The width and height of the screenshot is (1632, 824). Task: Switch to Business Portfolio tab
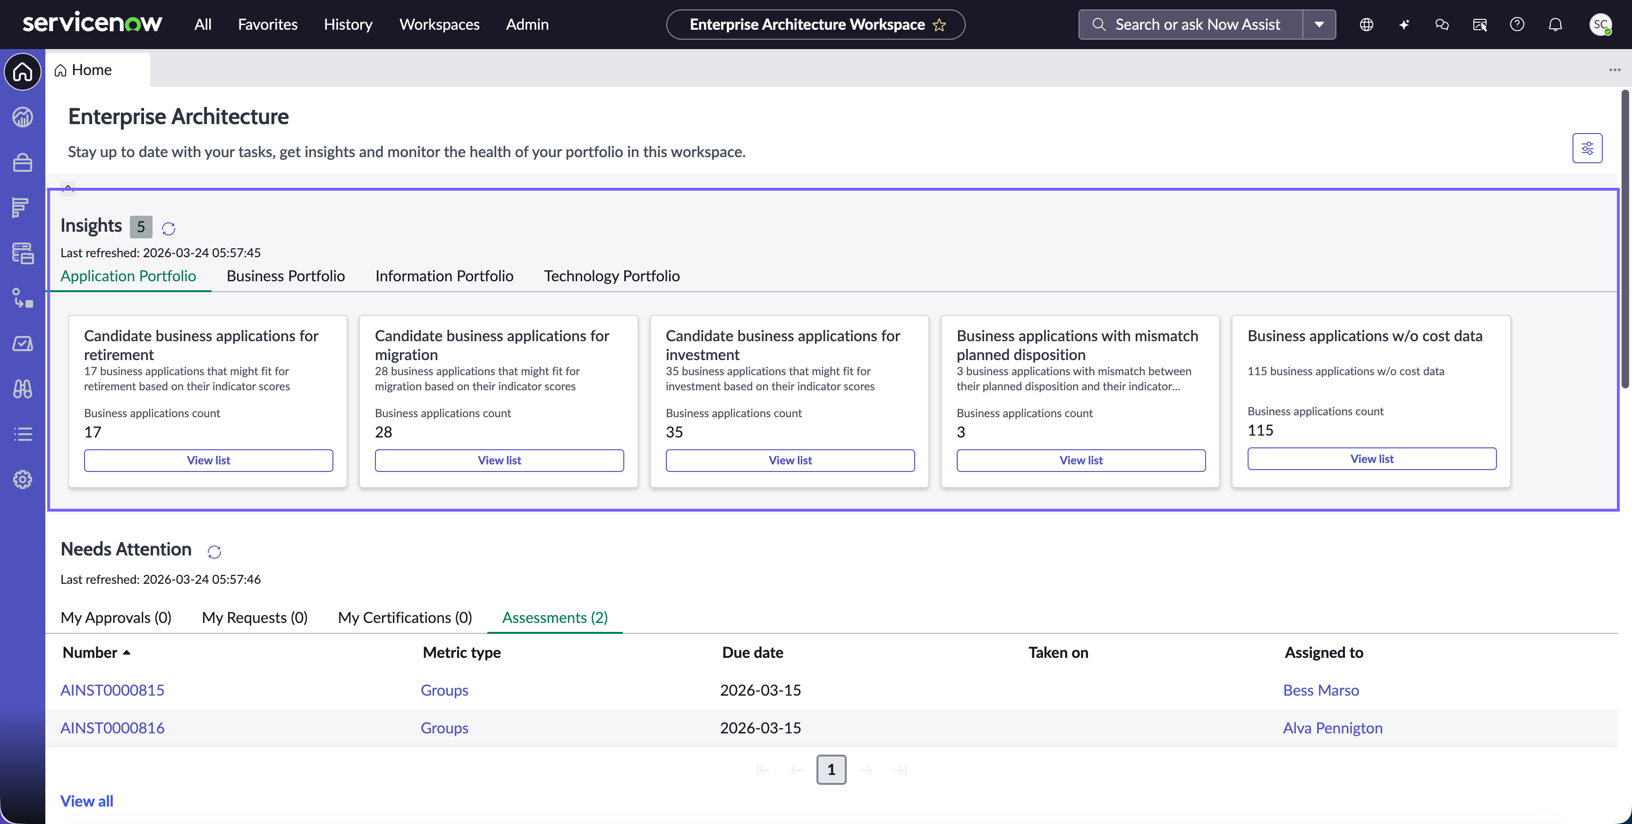click(286, 276)
